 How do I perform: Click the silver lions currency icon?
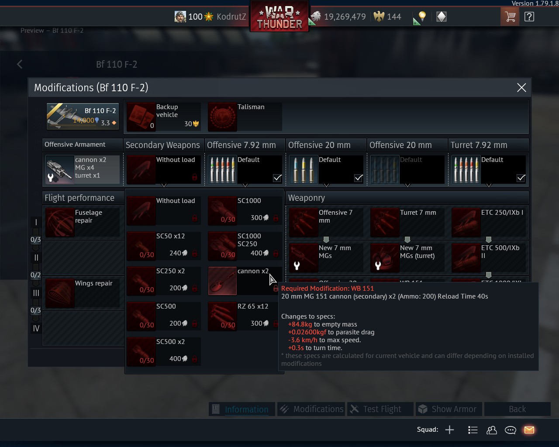click(315, 17)
